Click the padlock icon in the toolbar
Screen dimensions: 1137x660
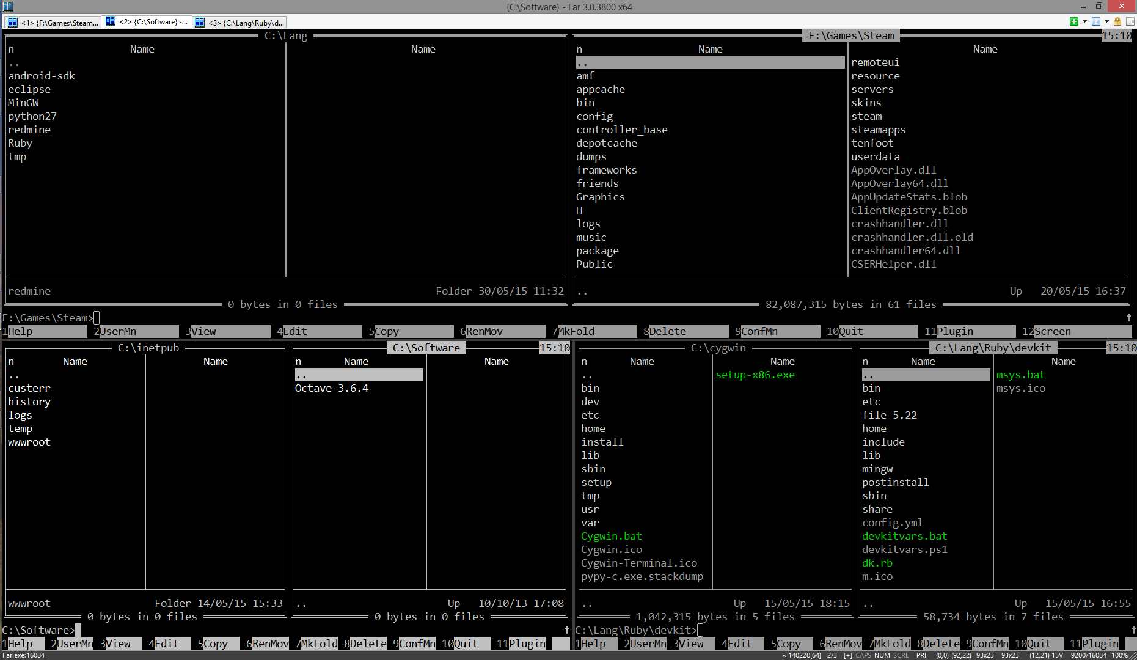click(x=1117, y=21)
